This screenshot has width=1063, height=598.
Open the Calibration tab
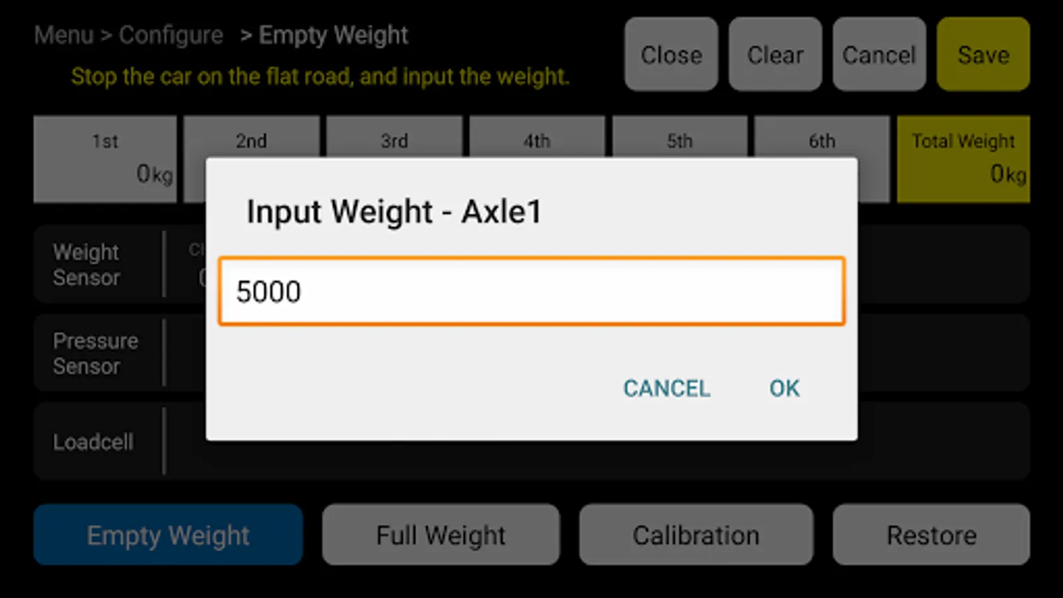point(696,535)
